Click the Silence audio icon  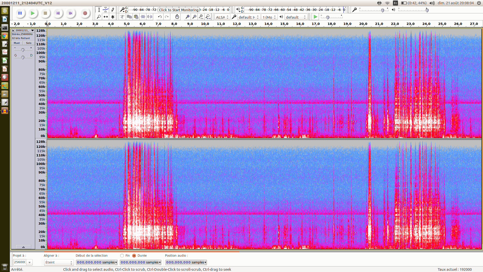click(150, 17)
